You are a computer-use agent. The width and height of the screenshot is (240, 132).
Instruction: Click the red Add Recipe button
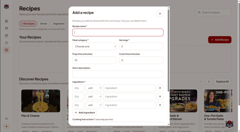(x=220, y=40)
